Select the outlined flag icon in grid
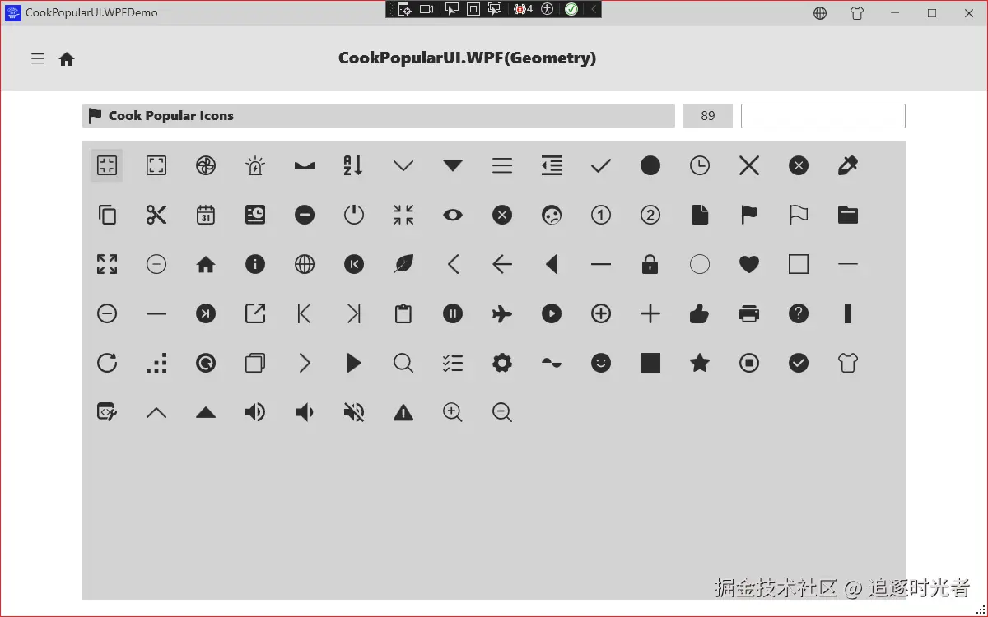This screenshot has width=988, height=617. (799, 215)
